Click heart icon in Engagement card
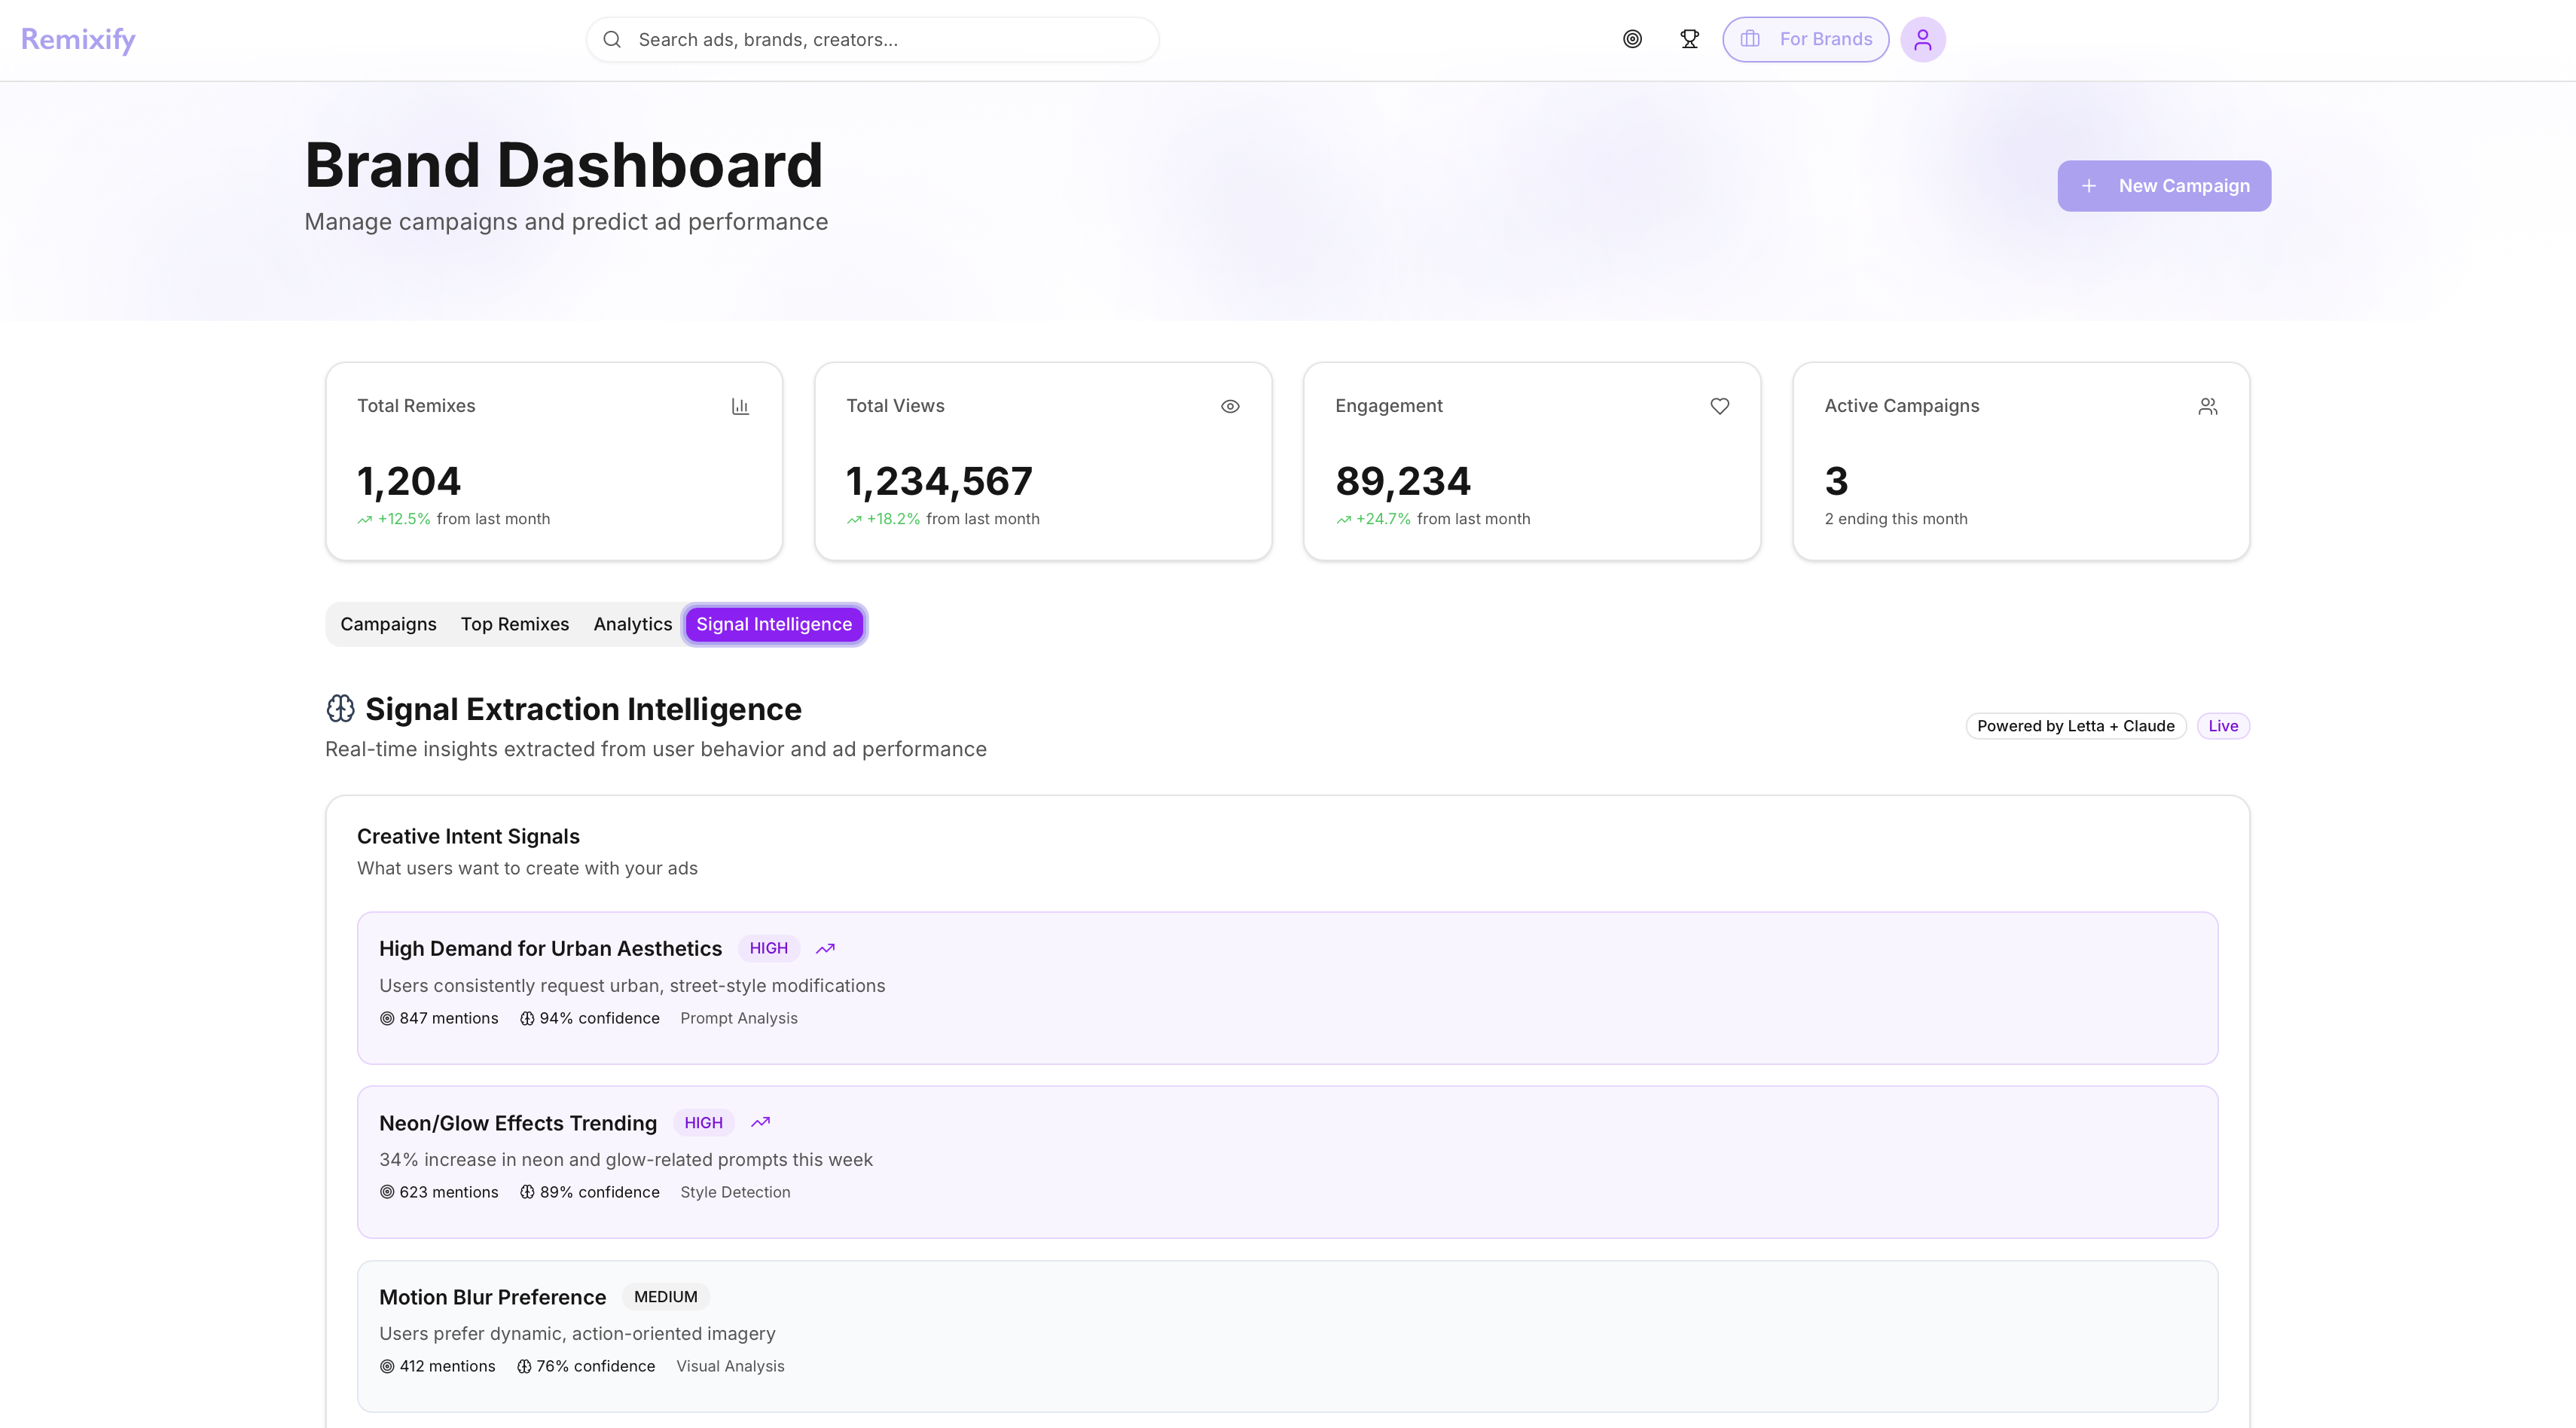 pos(1719,406)
